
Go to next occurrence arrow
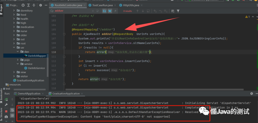coord(143,11)
